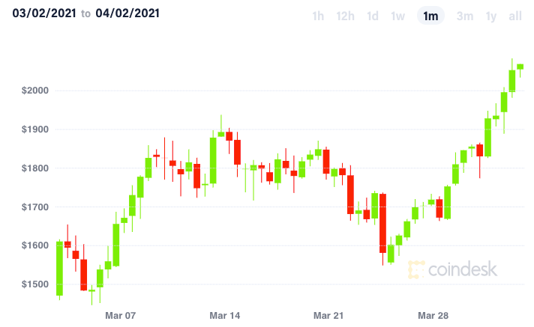Click the start date 03/02/2021

click(x=40, y=14)
